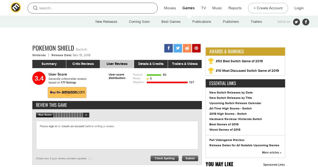Viewport: 318px width, 167px height.
Task: Open Nintendo publisher link
Action: click(39, 55)
